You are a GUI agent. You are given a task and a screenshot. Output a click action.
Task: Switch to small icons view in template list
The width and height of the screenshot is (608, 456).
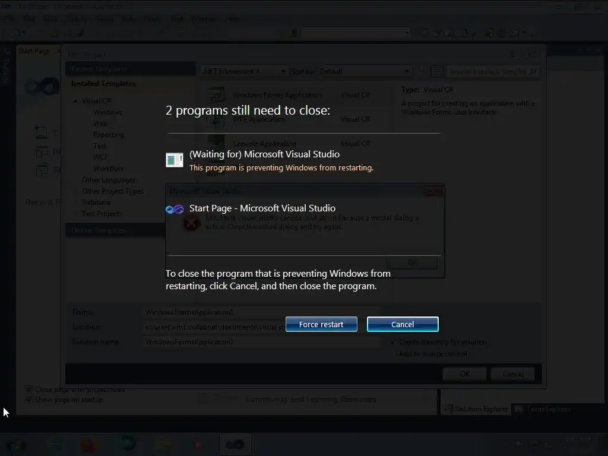click(x=423, y=71)
